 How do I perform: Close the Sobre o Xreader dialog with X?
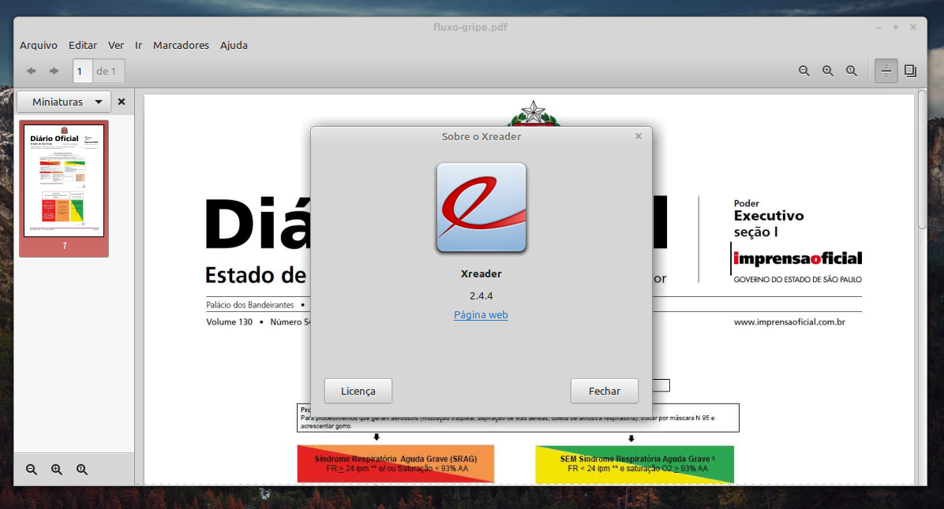pos(639,136)
